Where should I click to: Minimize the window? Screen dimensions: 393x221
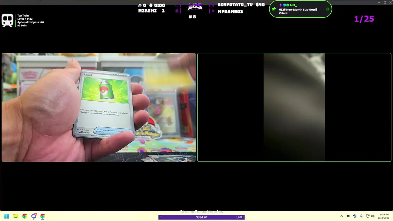tap(379, 2)
